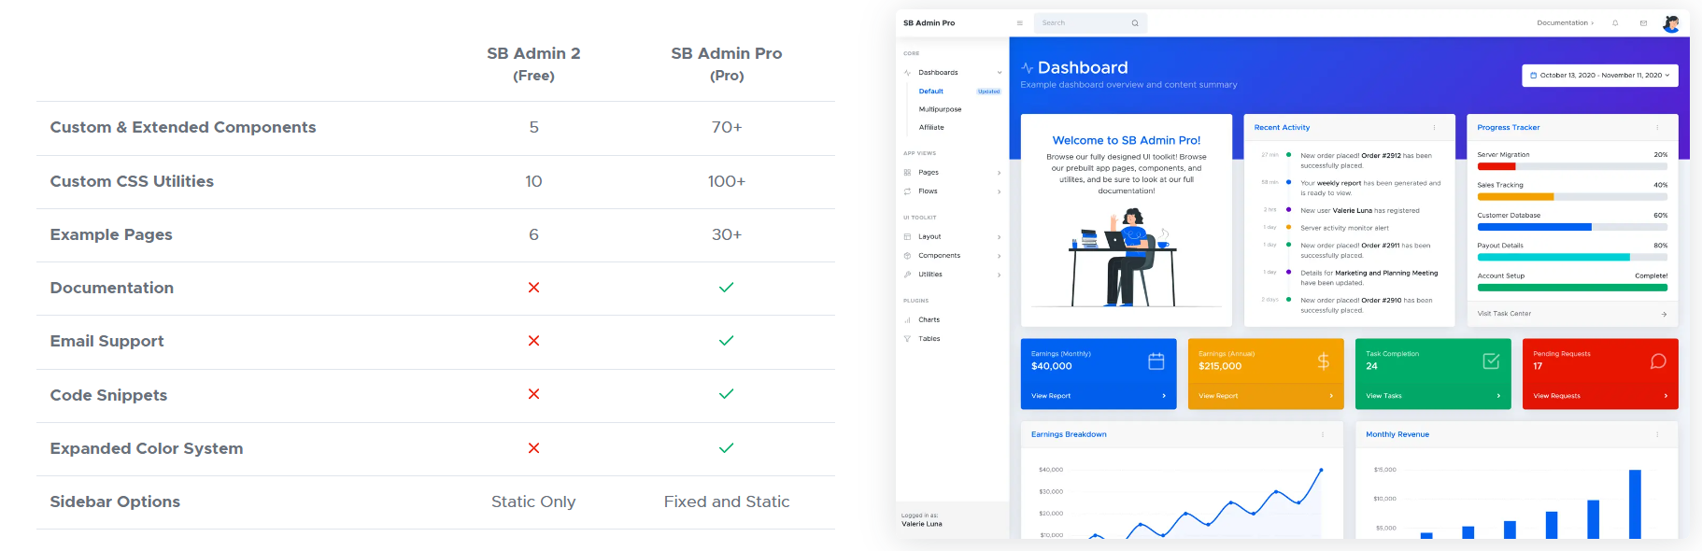Click the Dashboards activity icon in sidebar
This screenshot has width=1702, height=551.
click(x=907, y=73)
